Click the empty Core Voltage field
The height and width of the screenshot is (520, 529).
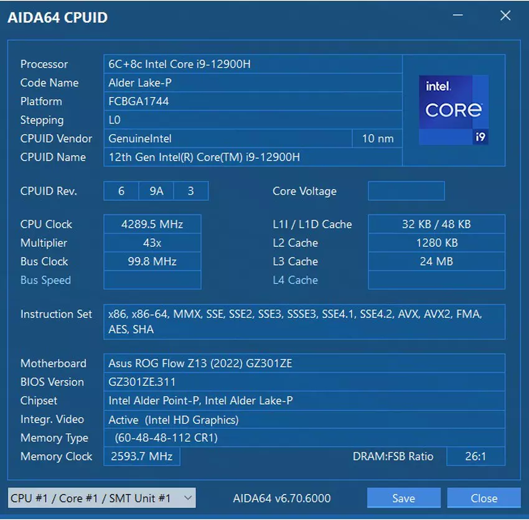tap(406, 191)
